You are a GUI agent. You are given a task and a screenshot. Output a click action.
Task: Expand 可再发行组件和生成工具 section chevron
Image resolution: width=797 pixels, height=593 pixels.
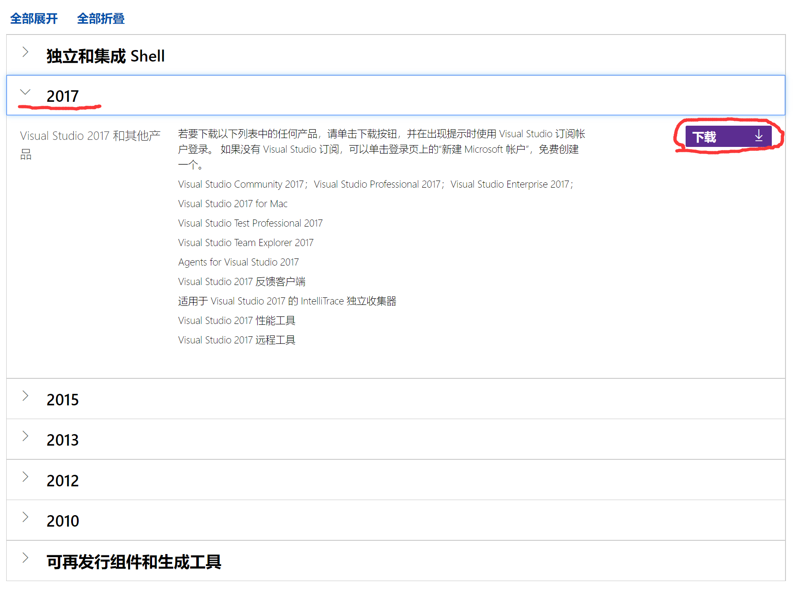coord(25,558)
